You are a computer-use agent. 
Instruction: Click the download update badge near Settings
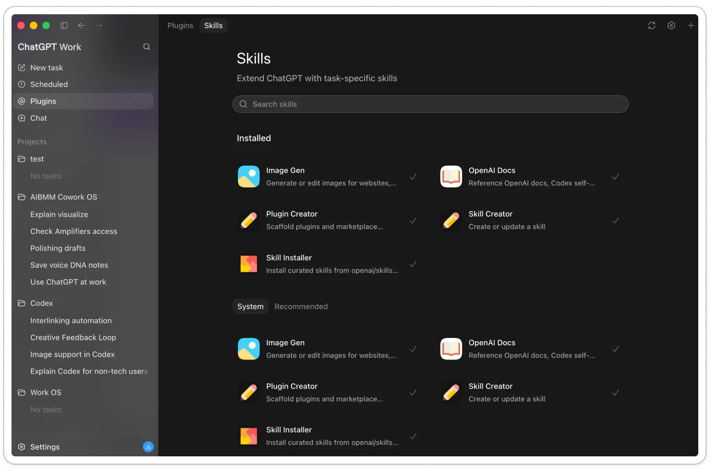148,447
